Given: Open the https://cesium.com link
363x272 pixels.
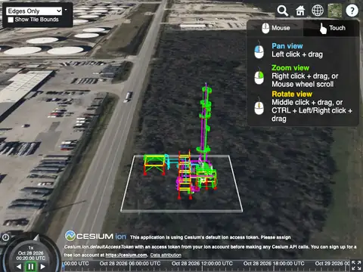Looking at the screenshot, I should [x=126, y=255].
